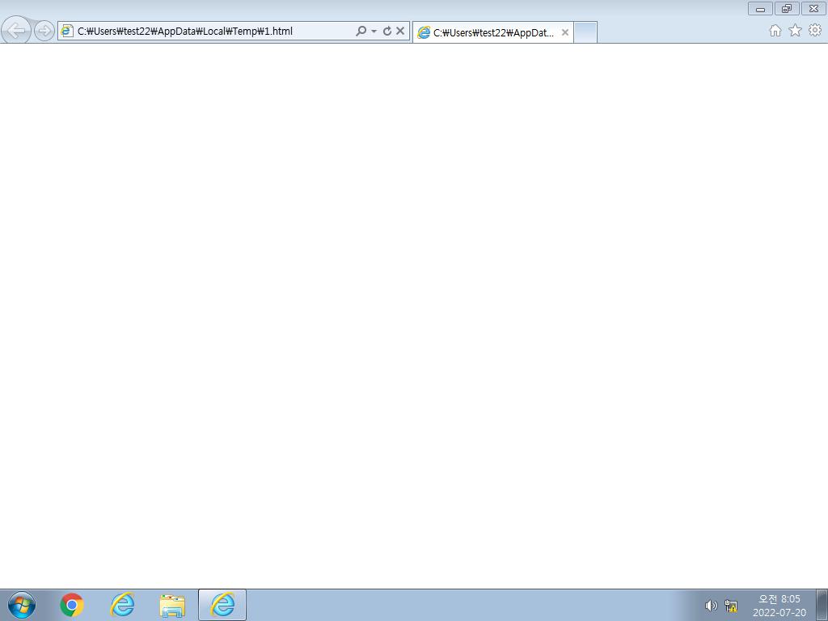Select the active Internet Explorer taskbar button
The height and width of the screenshot is (621, 828).
pos(222,605)
